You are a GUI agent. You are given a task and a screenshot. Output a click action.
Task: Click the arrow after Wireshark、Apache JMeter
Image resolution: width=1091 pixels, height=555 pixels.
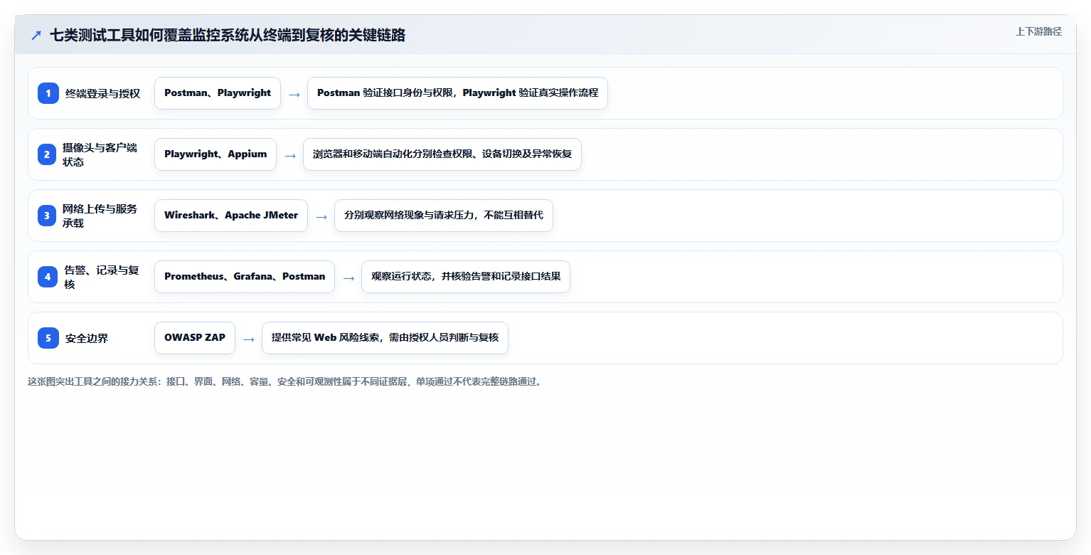[321, 216]
